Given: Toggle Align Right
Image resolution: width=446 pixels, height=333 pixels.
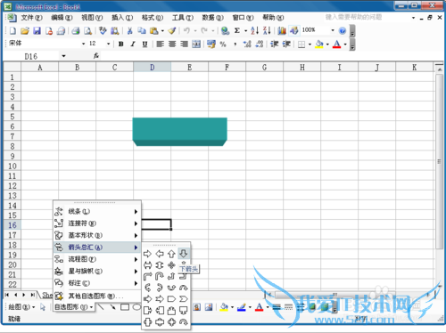Looking at the screenshot, I should (x=185, y=45).
